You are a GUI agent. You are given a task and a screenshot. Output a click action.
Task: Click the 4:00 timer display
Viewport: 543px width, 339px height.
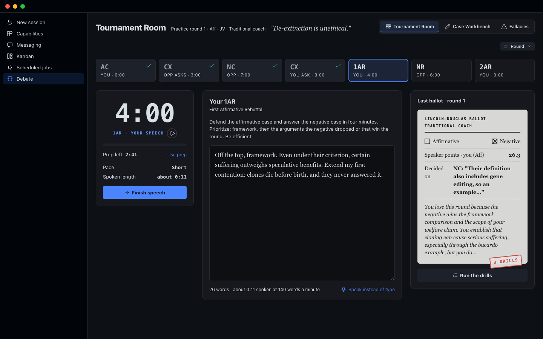(145, 113)
